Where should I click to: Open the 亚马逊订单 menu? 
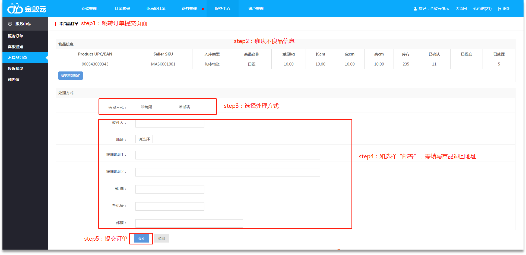click(x=156, y=9)
